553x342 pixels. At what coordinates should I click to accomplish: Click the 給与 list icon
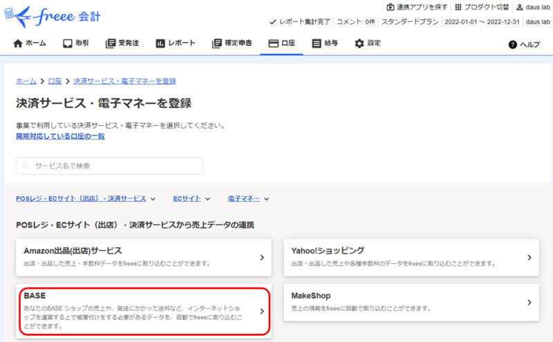pyautogui.click(x=317, y=44)
